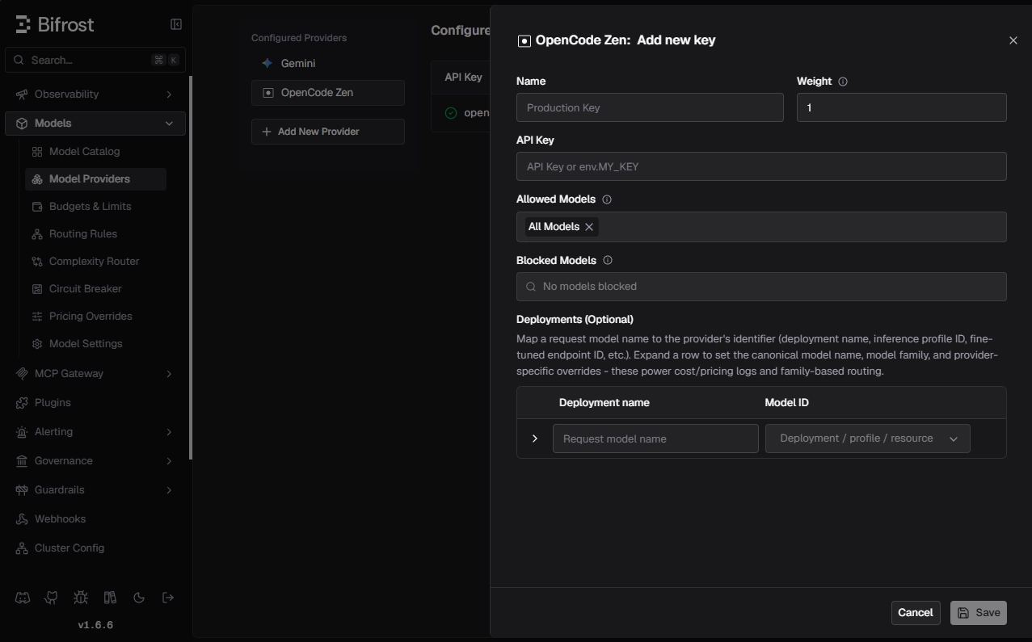This screenshot has height=642, width=1032.
Task: Expand the deployment row chevron
Action: [534, 438]
